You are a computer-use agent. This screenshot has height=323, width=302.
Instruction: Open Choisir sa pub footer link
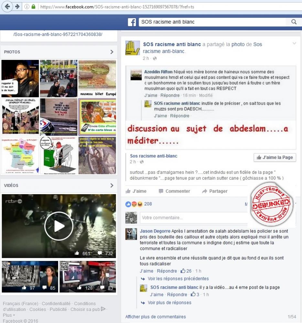88,309
